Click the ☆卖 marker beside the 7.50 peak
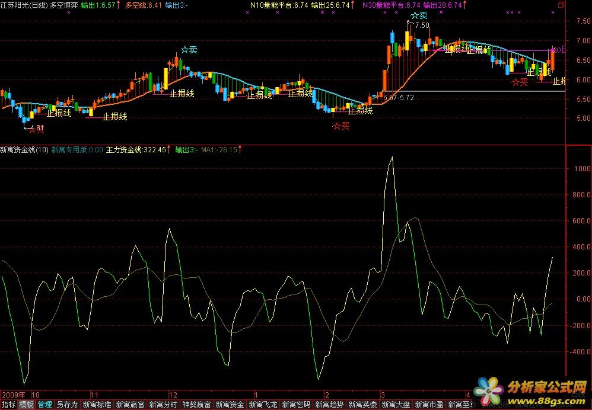592x410 pixels. pyautogui.click(x=419, y=16)
